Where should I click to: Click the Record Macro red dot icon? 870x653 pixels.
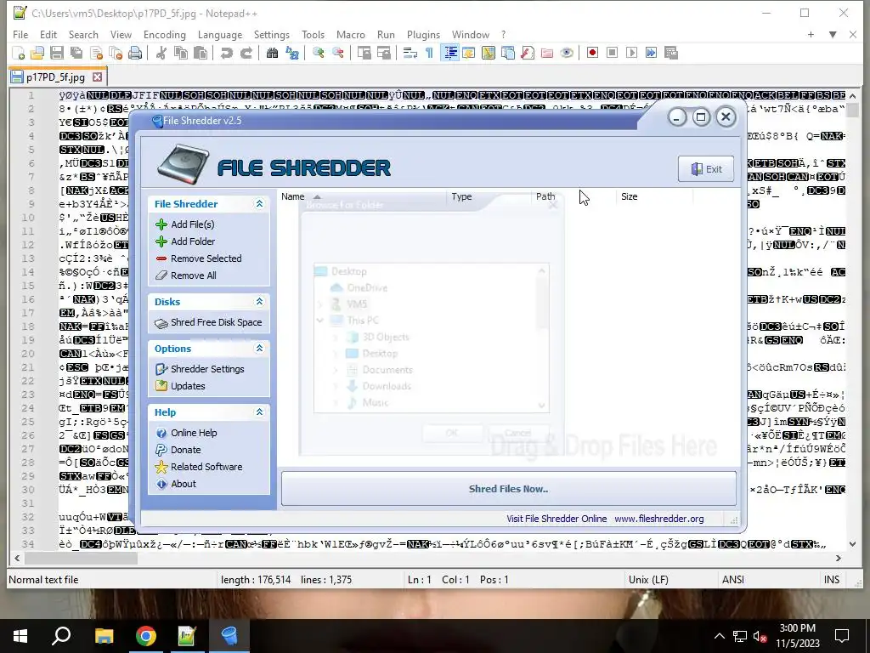[x=592, y=54]
